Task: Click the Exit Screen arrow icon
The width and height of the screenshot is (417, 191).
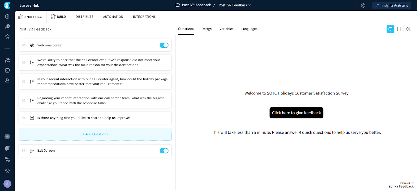Action: coord(32,151)
